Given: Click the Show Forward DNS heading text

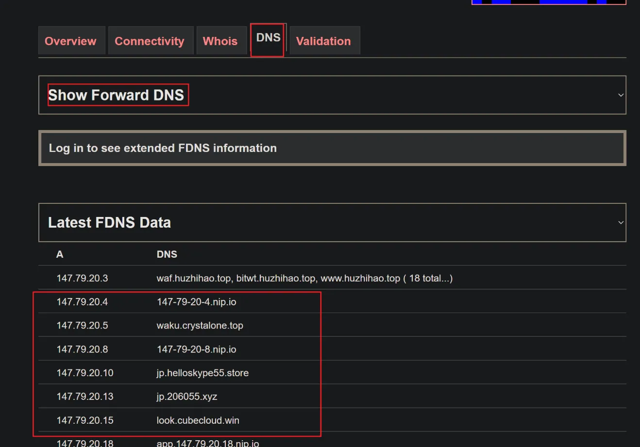Looking at the screenshot, I should (x=116, y=95).
